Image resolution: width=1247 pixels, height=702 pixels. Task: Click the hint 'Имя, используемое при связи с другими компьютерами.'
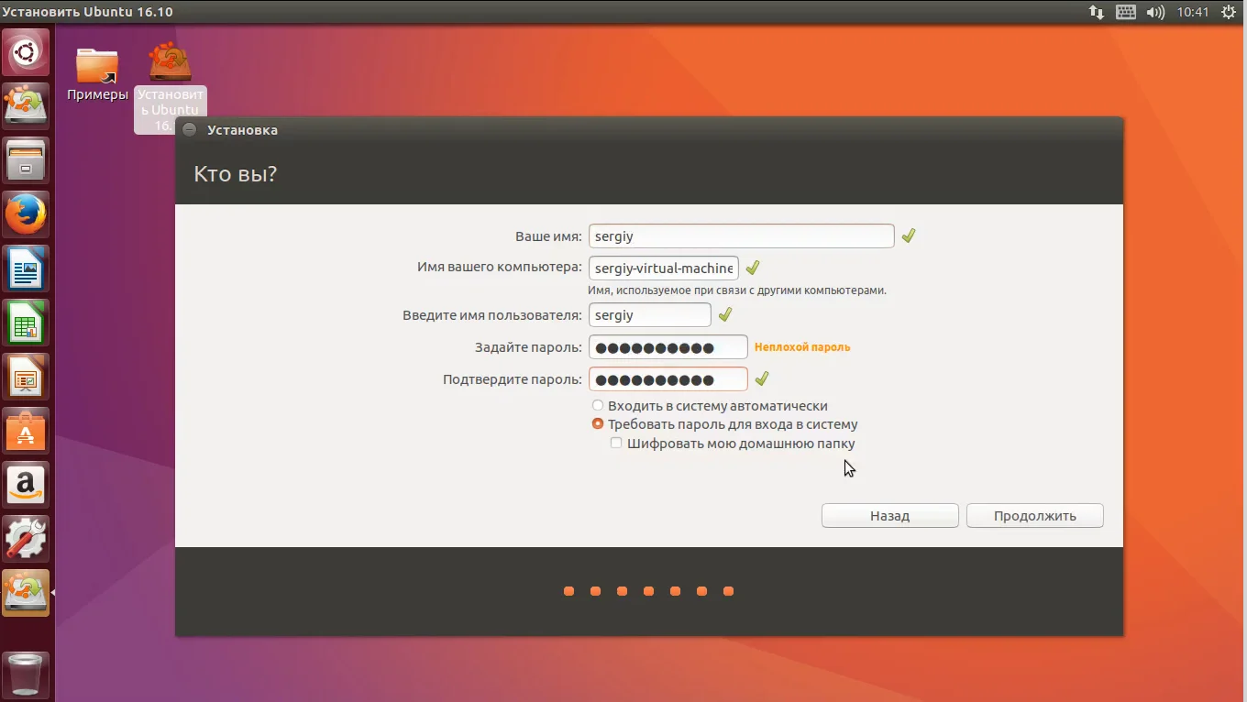point(737,291)
